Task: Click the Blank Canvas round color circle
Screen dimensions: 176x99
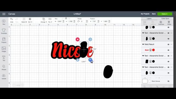Action: [150, 81]
